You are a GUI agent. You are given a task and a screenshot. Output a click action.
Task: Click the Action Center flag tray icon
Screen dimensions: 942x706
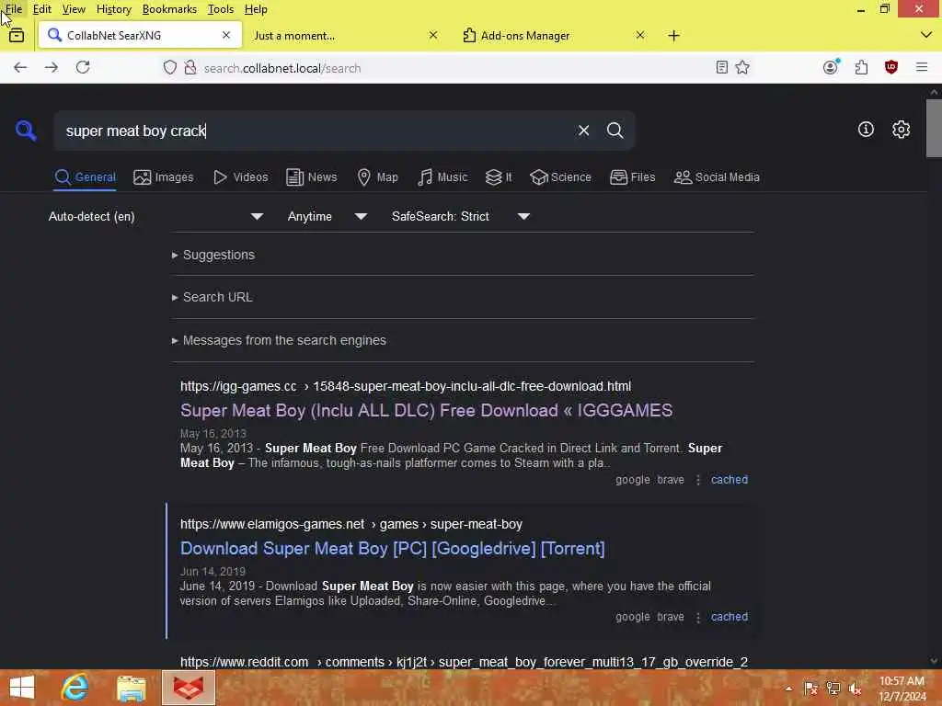(811, 688)
